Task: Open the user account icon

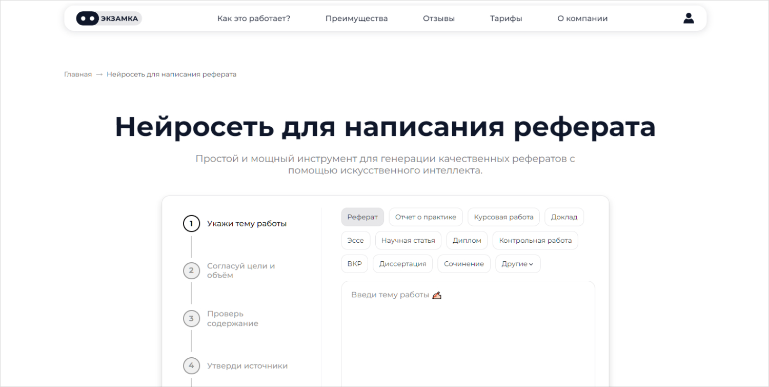Action: click(689, 18)
